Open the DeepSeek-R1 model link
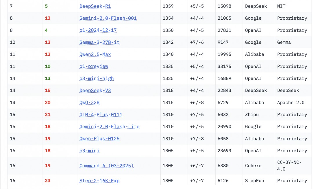This screenshot has height=189, width=313. 95,6
